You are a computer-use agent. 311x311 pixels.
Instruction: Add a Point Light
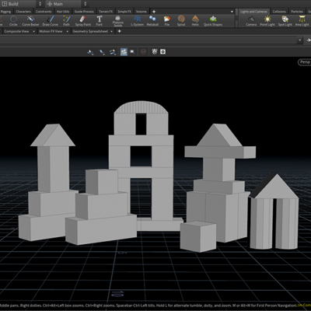[x=267, y=21]
